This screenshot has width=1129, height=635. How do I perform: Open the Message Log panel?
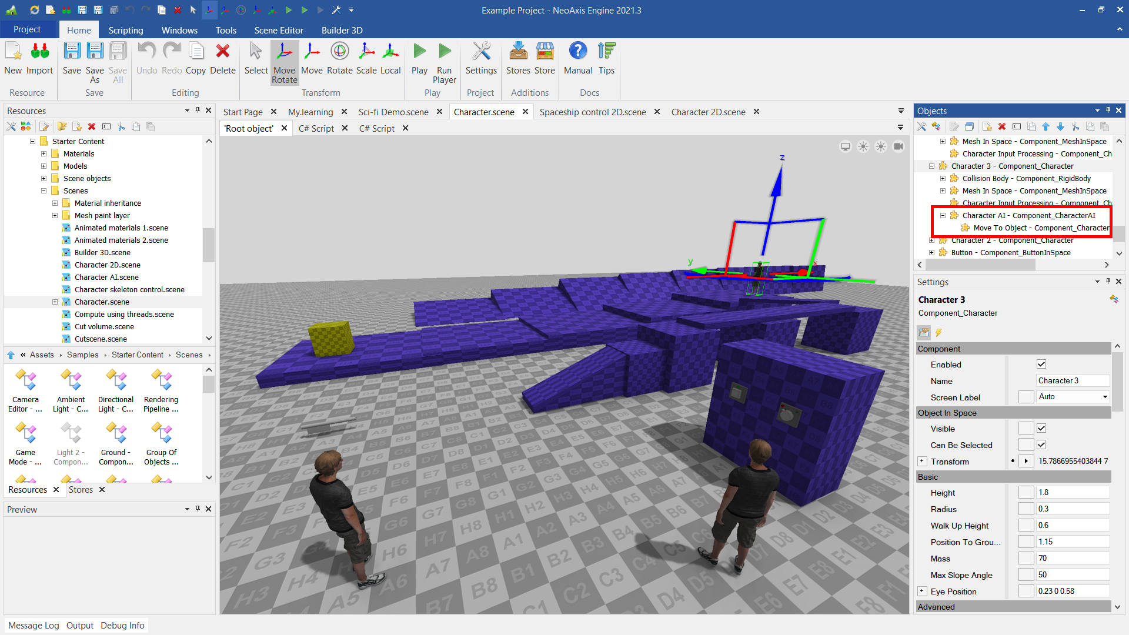tap(34, 625)
